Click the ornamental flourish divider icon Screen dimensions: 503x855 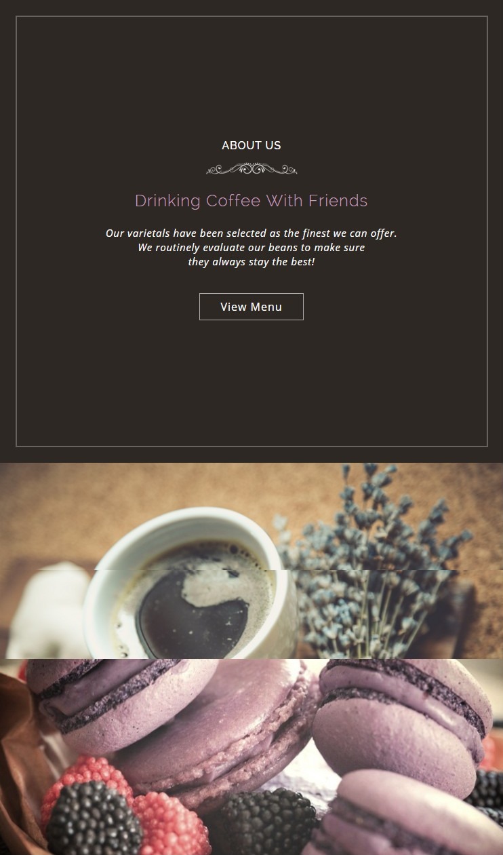[x=251, y=168]
